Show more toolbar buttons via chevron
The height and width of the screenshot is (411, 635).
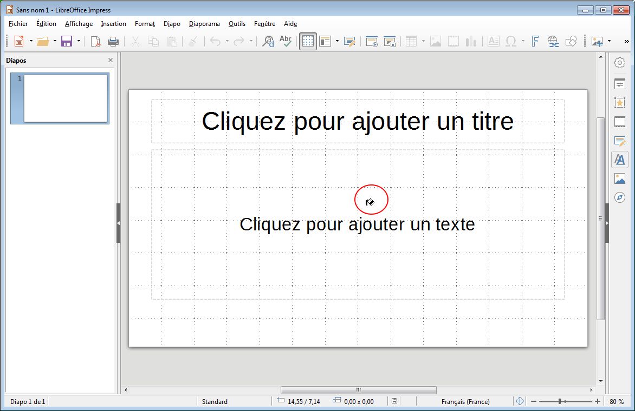[x=626, y=41]
